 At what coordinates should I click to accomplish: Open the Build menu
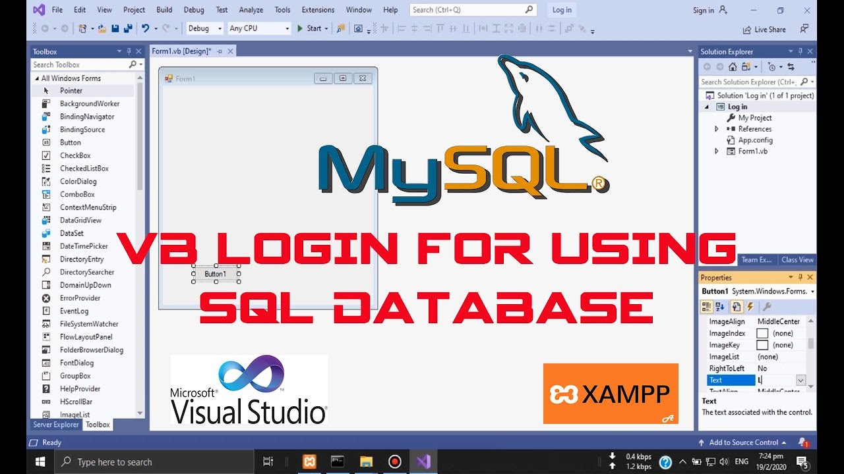tap(164, 10)
